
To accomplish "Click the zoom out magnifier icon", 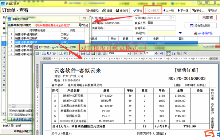I will tap(105, 53).
